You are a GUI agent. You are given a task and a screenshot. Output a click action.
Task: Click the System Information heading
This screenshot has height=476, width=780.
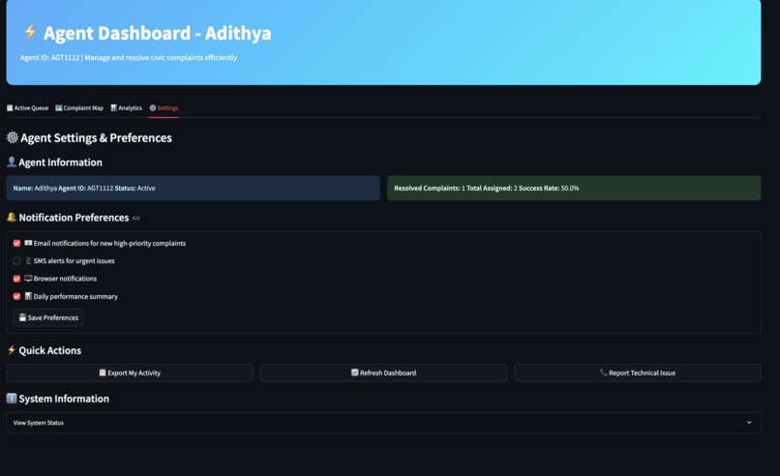pos(64,399)
